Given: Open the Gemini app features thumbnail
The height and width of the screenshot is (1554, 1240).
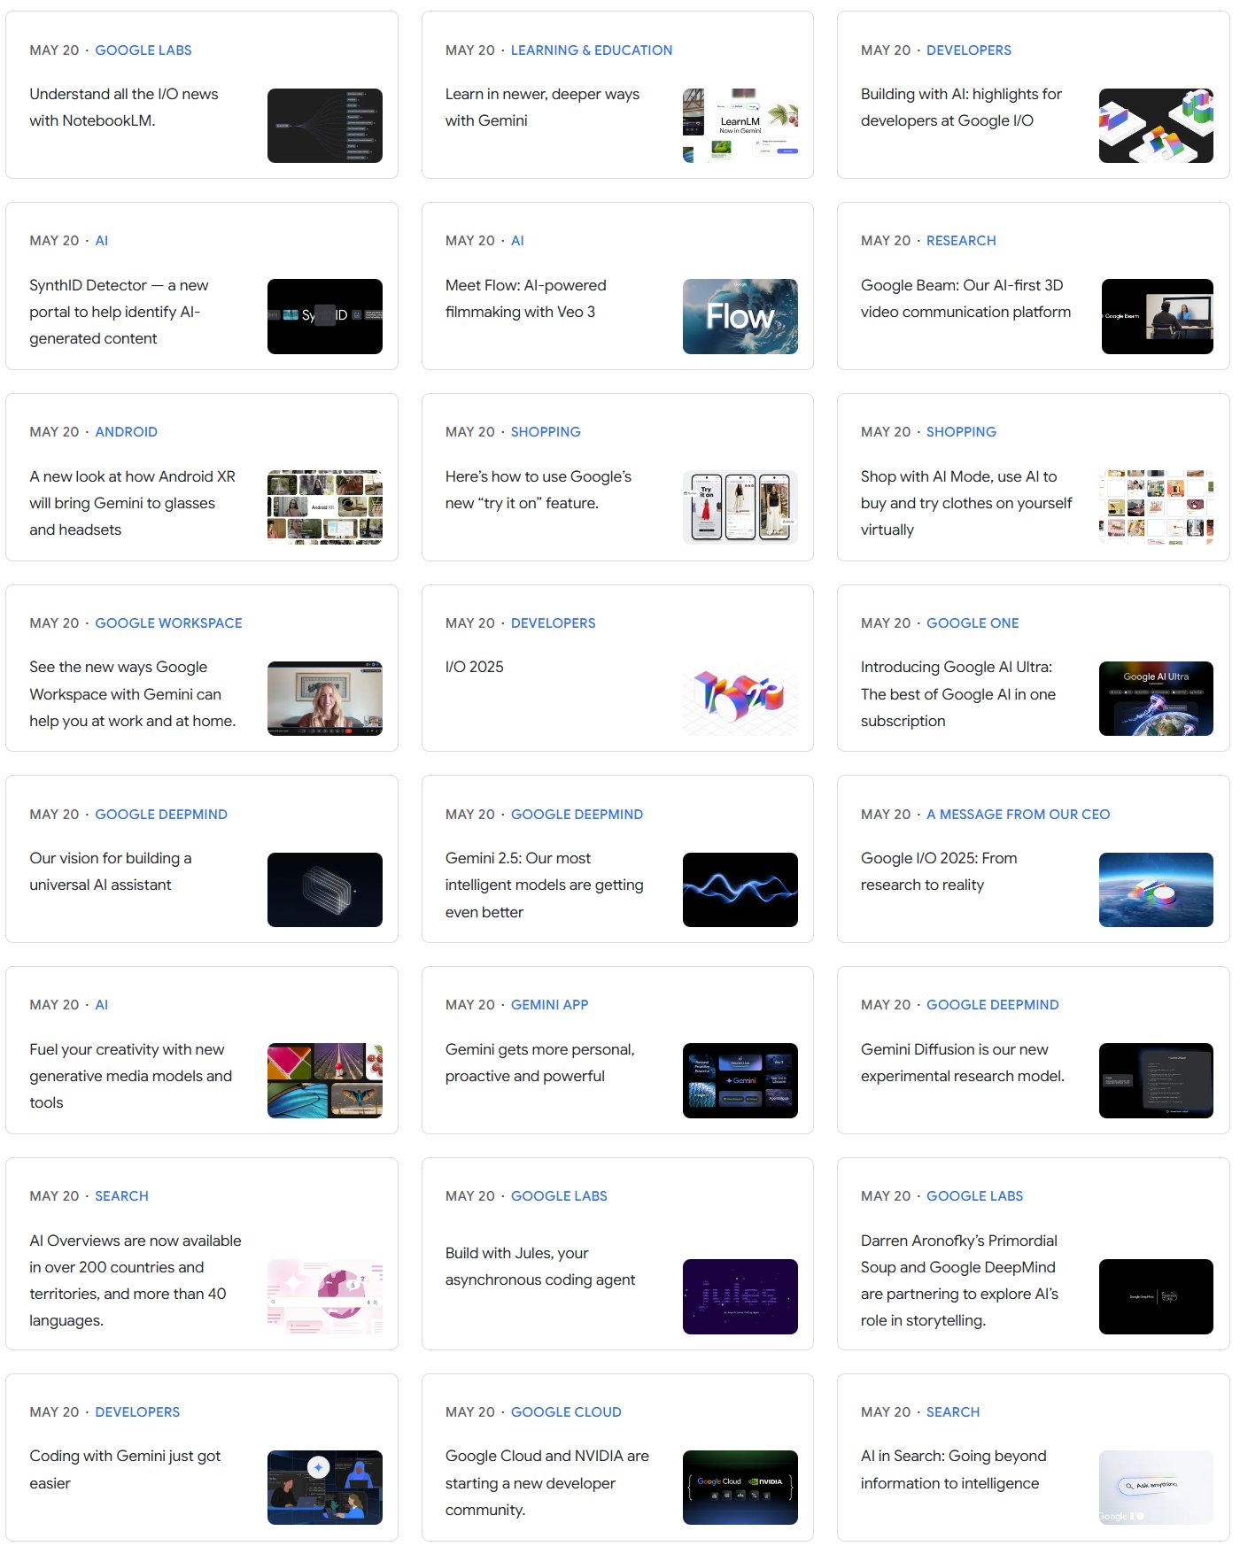Looking at the screenshot, I should (x=740, y=1080).
